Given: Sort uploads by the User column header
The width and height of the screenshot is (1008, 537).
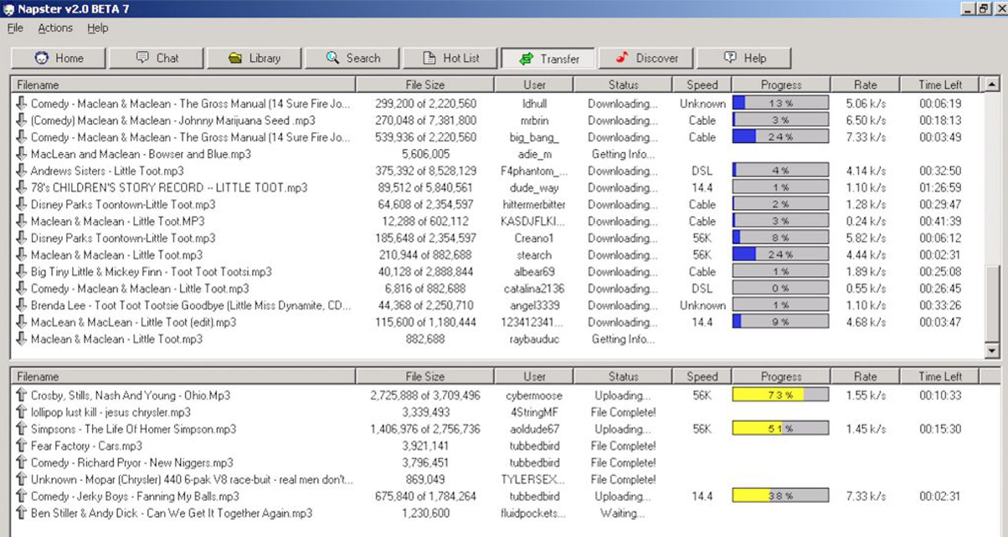Looking at the screenshot, I should coord(534,376).
